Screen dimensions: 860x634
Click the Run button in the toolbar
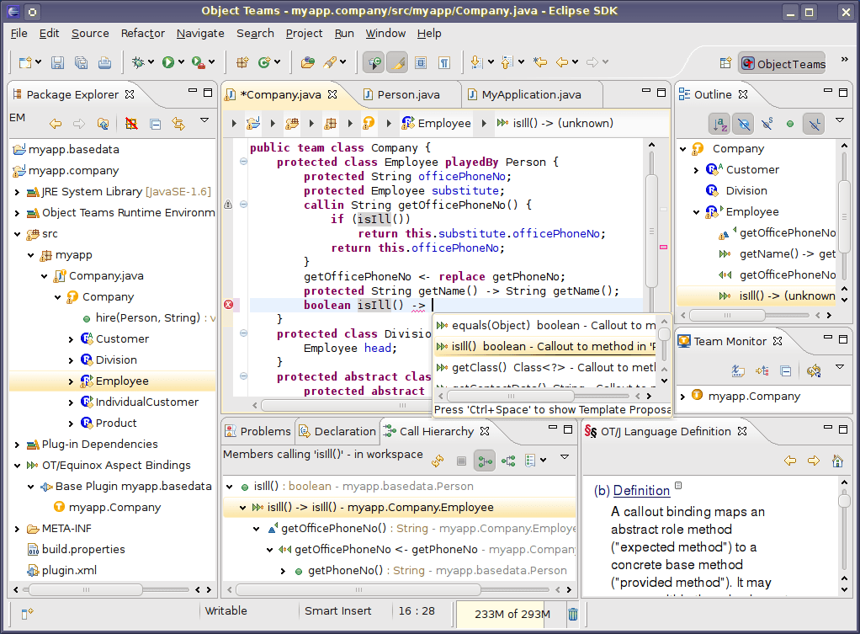click(168, 62)
